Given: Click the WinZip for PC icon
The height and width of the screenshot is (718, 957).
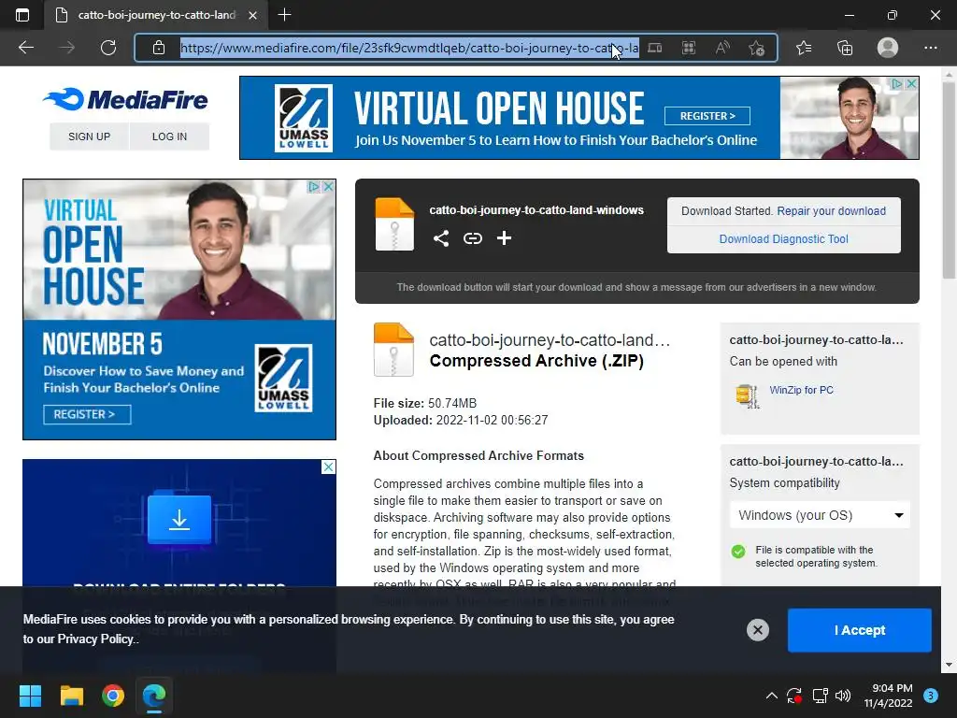Looking at the screenshot, I should pos(747,396).
